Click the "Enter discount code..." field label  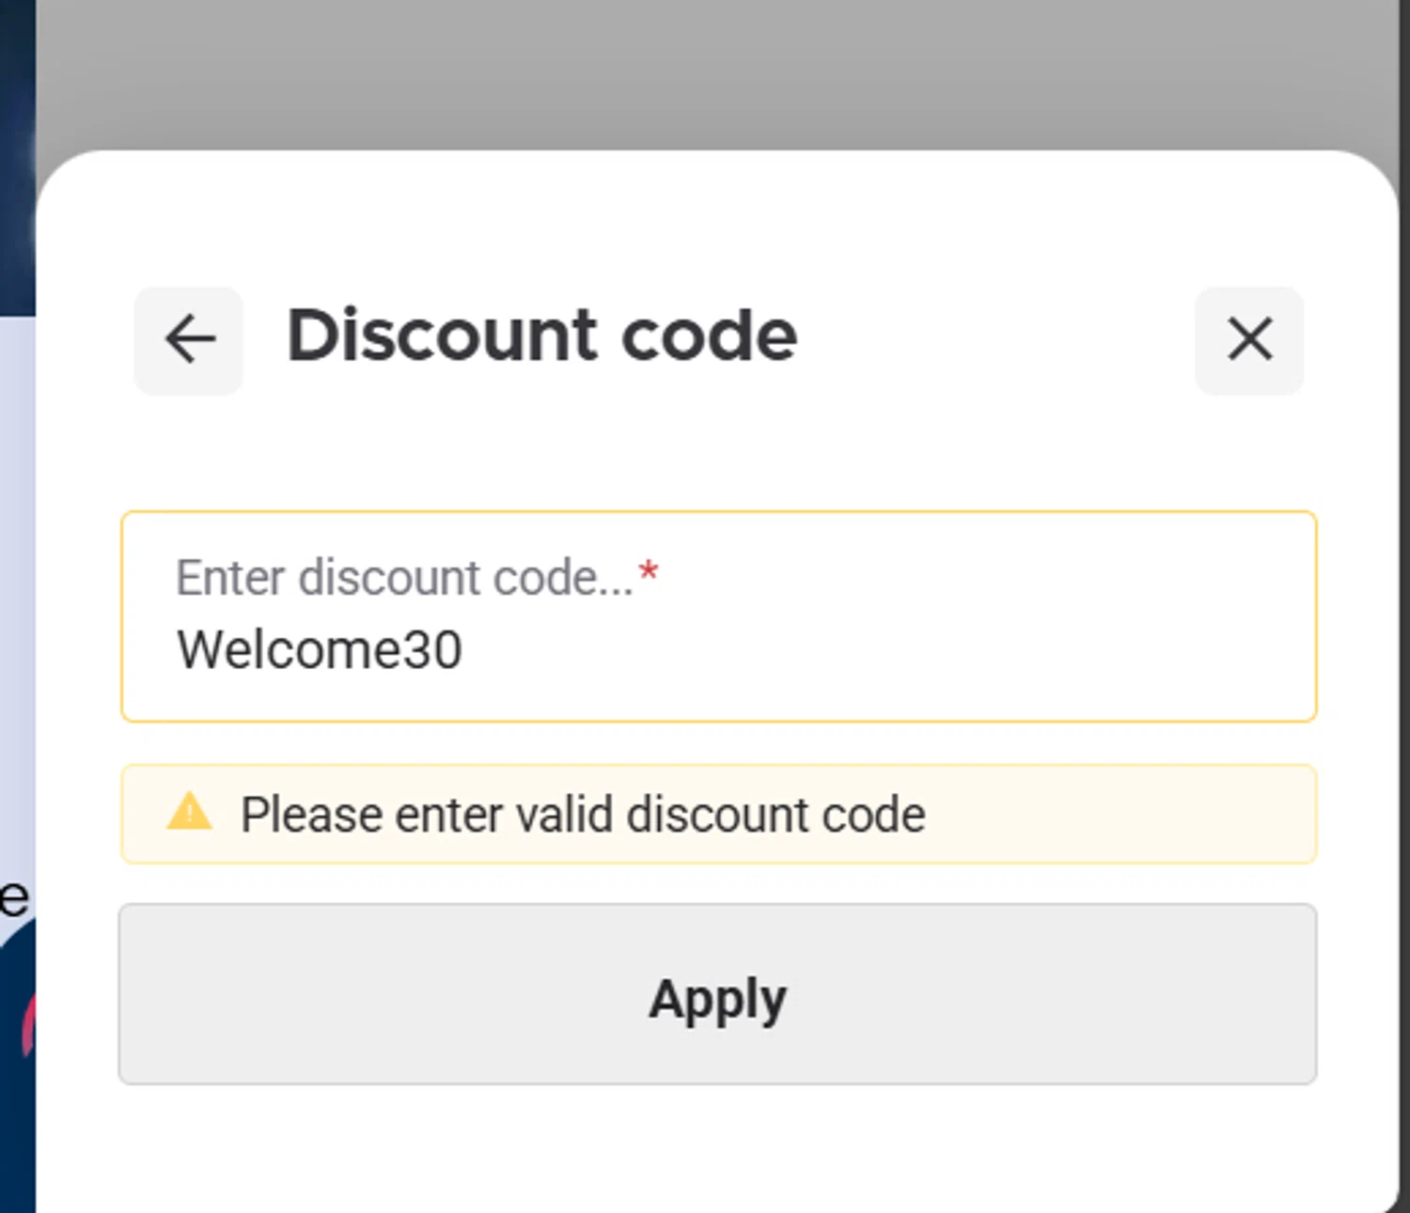[x=404, y=577]
